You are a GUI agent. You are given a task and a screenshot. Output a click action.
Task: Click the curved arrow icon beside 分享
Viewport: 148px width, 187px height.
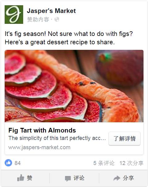[x=117, y=178]
